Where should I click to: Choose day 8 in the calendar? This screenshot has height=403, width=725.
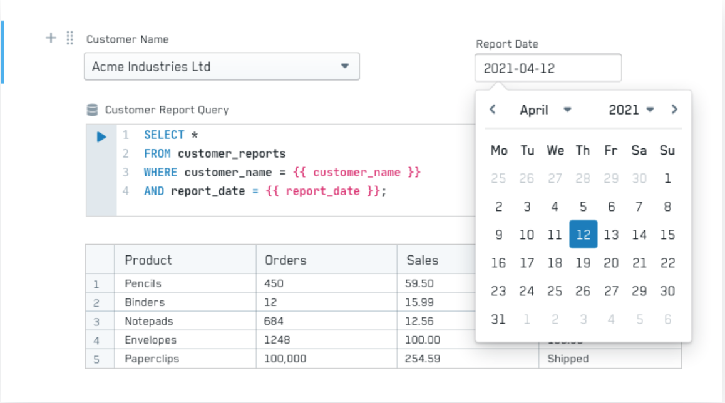[667, 207]
